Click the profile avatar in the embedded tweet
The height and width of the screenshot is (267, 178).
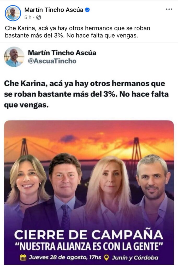coord(14,57)
